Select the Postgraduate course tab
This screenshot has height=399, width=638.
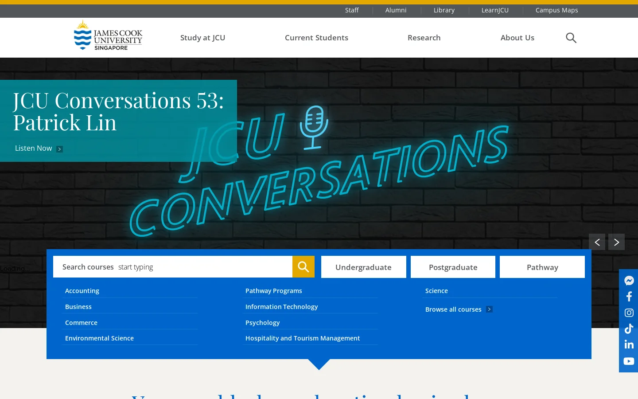[453, 267]
